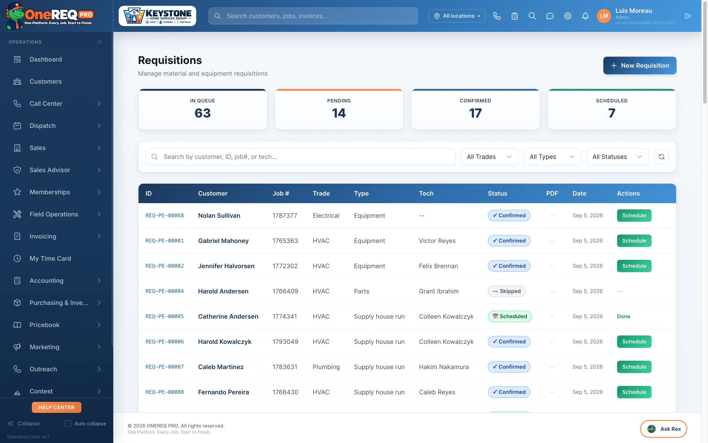Click the Marketing megaphone icon
Image resolution: width=708 pixels, height=443 pixels.
click(x=17, y=347)
